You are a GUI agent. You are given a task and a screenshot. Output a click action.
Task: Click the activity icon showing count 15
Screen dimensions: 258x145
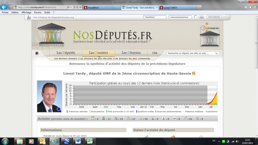(116, 118)
